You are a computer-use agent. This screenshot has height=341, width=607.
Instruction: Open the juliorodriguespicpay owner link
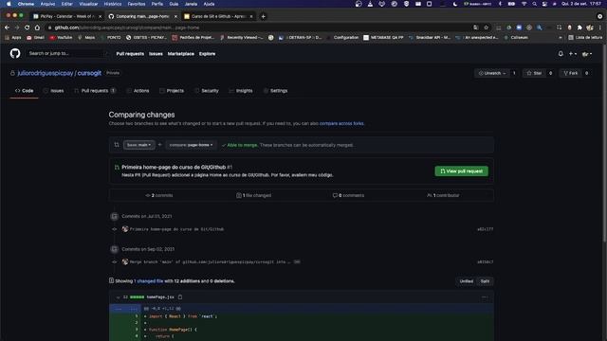coord(46,73)
